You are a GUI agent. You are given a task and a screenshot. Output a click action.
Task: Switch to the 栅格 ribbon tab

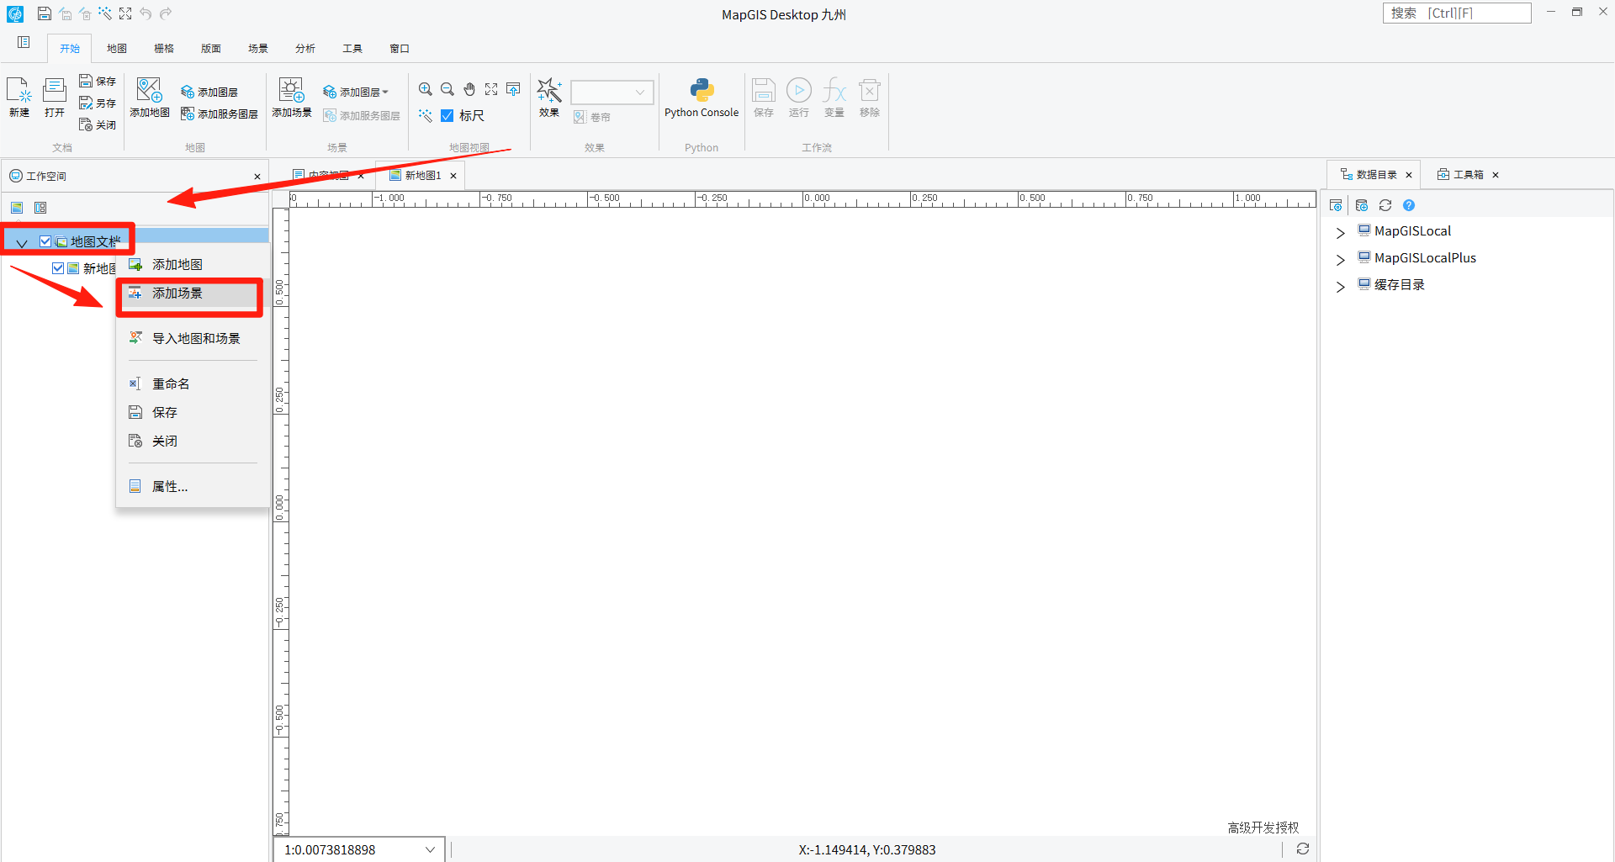164,49
